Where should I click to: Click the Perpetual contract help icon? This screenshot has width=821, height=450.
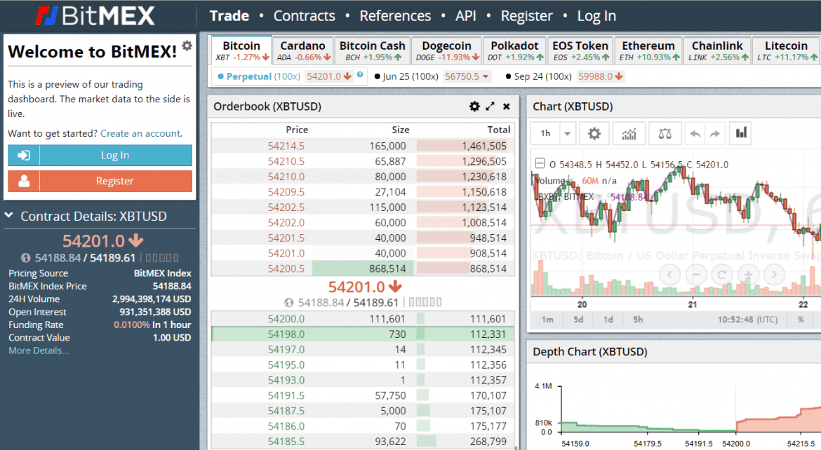click(360, 74)
